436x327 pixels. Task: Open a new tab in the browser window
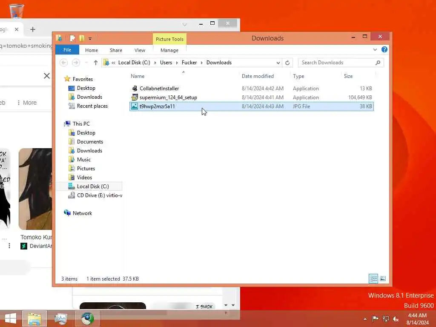[x=32, y=29]
